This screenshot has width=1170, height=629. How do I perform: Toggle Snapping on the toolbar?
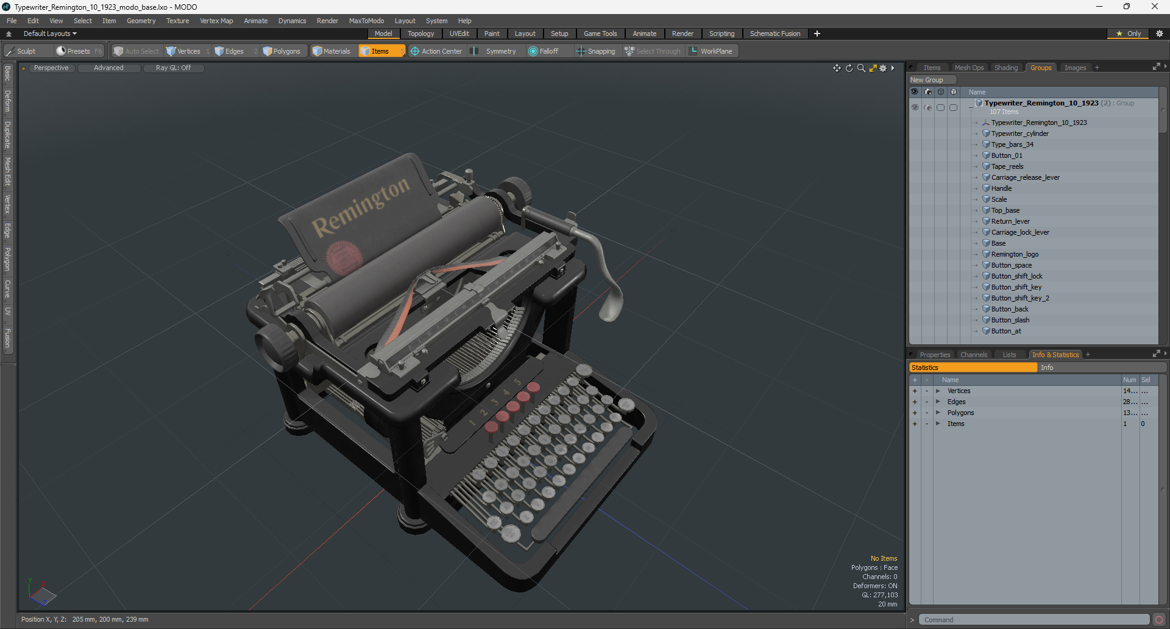coord(596,51)
